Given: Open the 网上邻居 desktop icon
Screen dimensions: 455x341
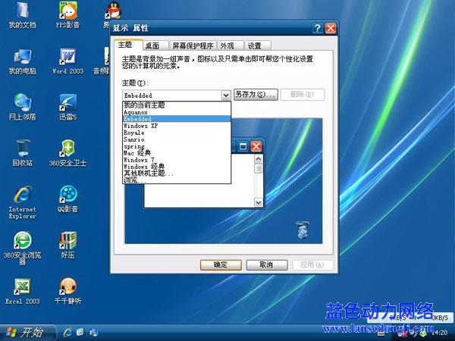Looking at the screenshot, I should [x=22, y=107].
